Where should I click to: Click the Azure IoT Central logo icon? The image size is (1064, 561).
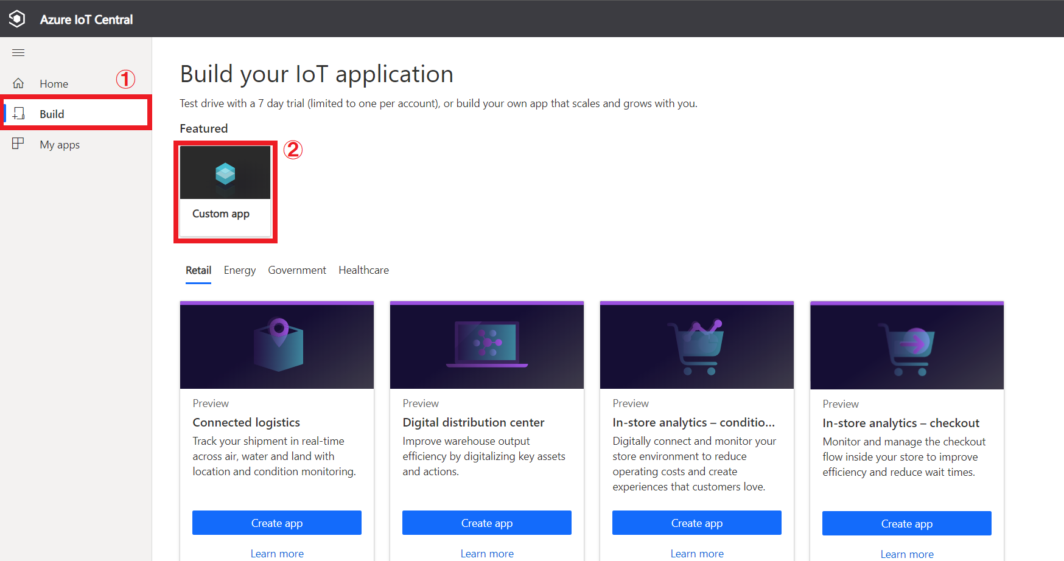tap(17, 19)
